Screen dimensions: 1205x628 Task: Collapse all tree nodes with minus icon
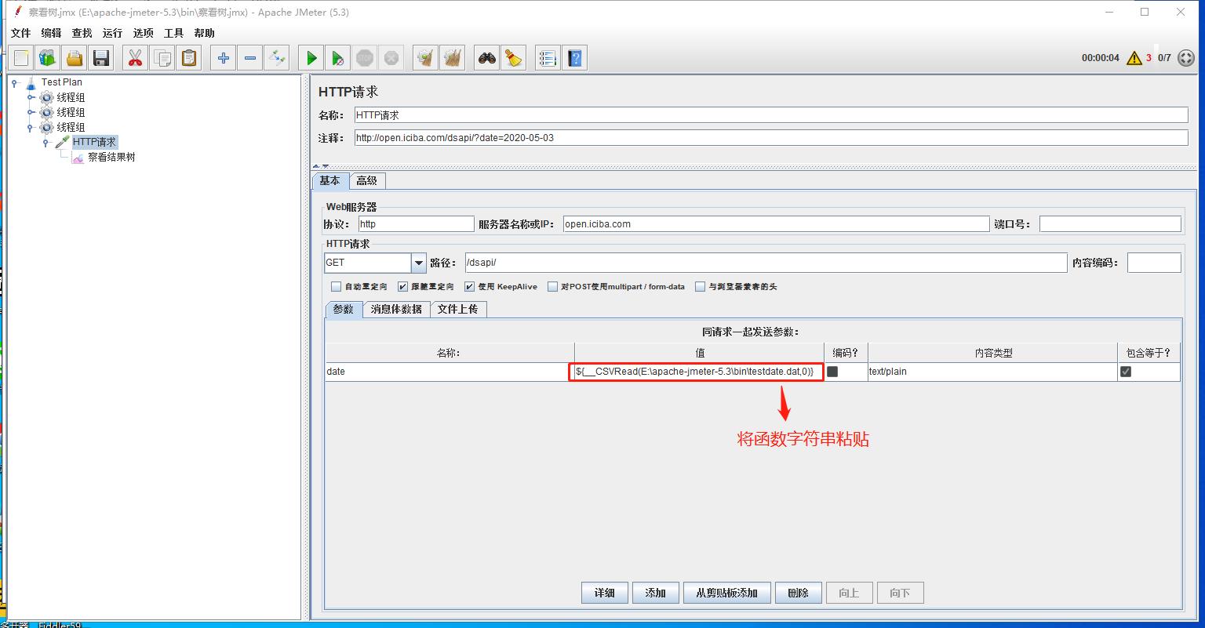pos(250,58)
